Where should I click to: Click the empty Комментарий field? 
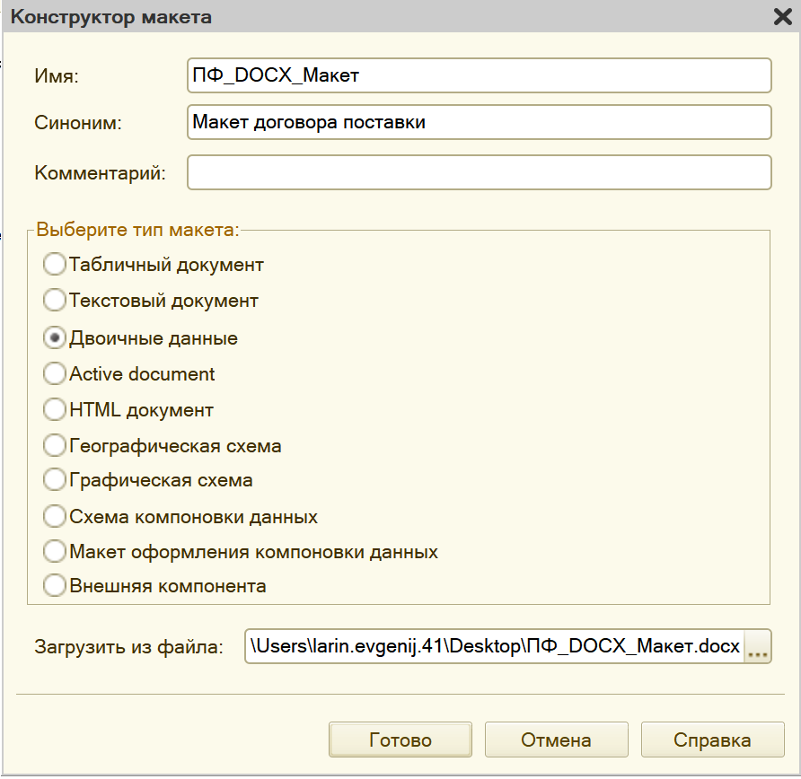[479, 172]
